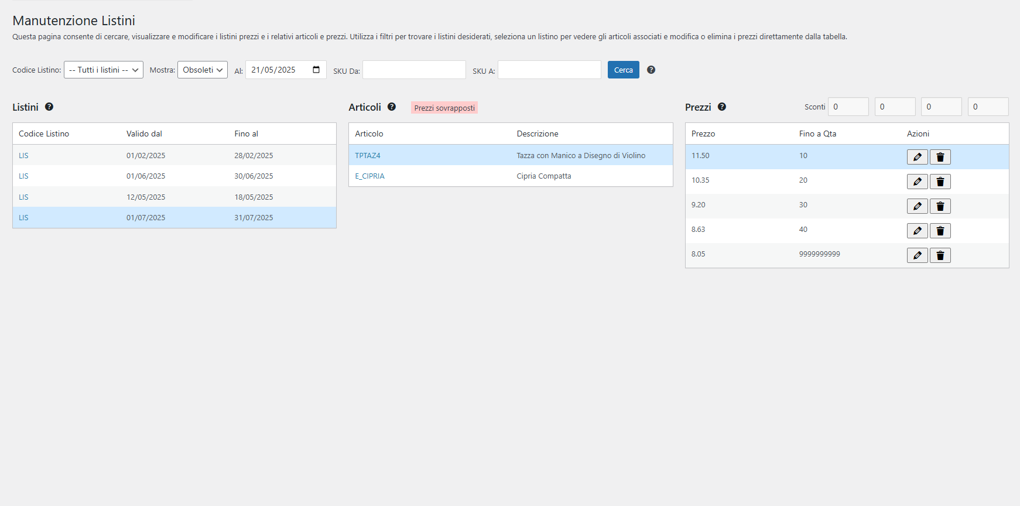Click the Cipria Compatta description

[x=544, y=176]
